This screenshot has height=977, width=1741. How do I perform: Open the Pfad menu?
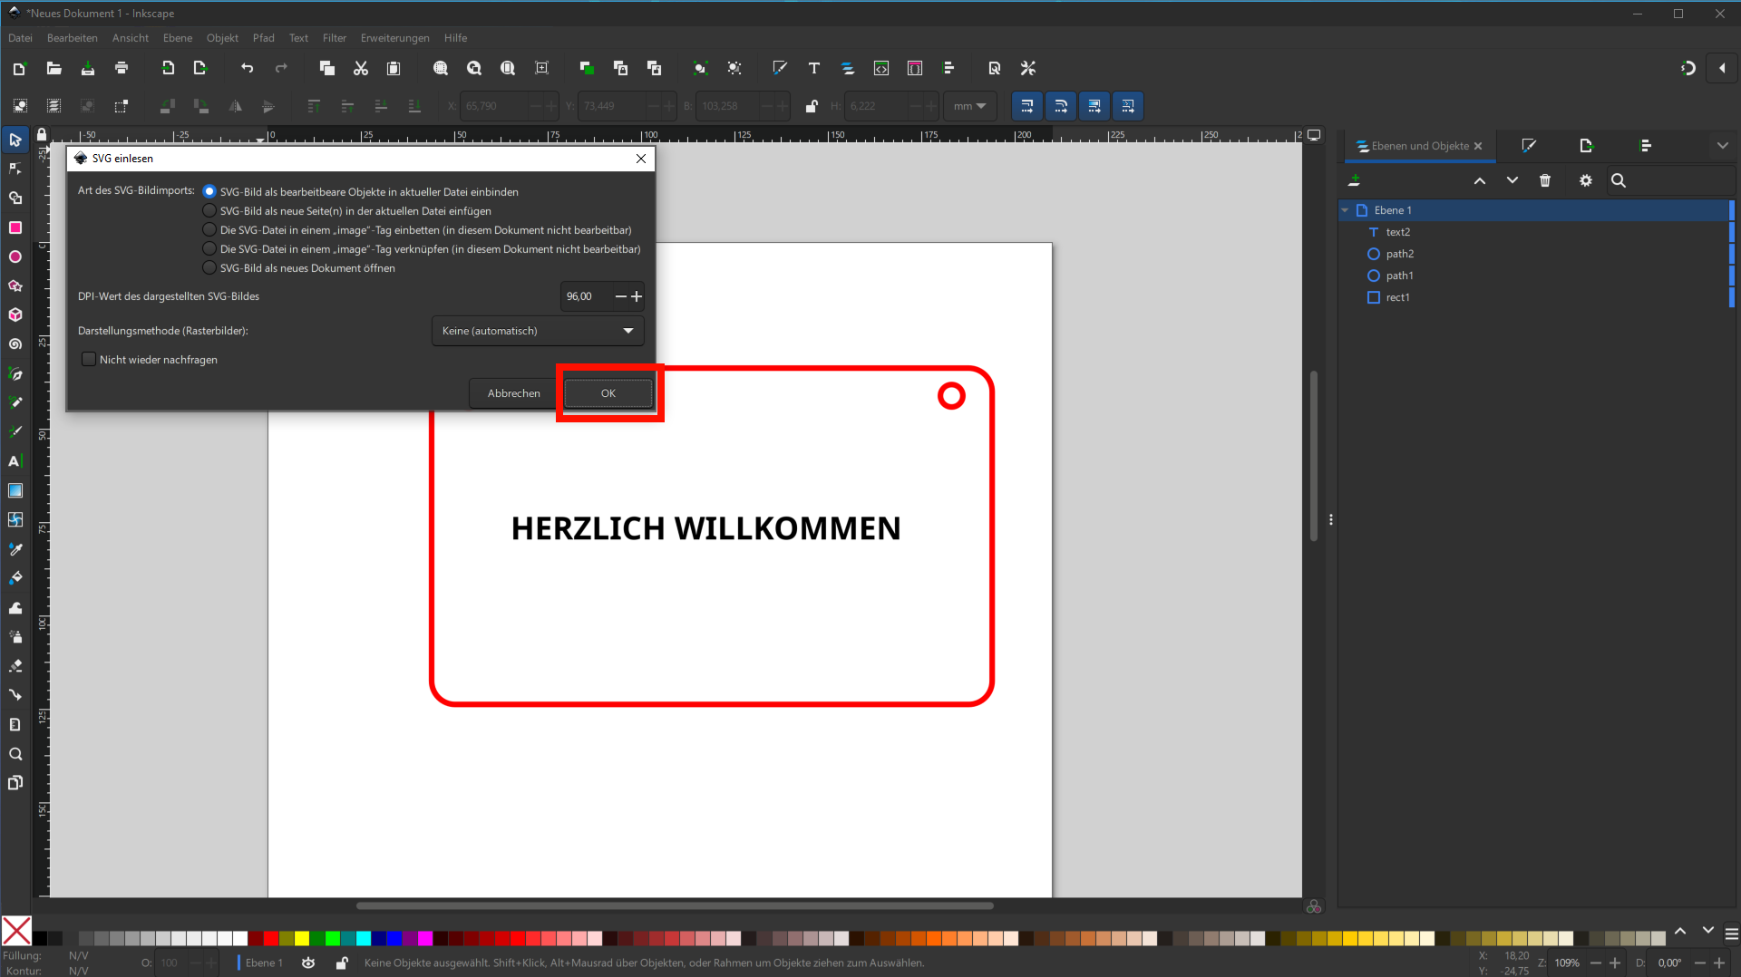click(x=264, y=38)
